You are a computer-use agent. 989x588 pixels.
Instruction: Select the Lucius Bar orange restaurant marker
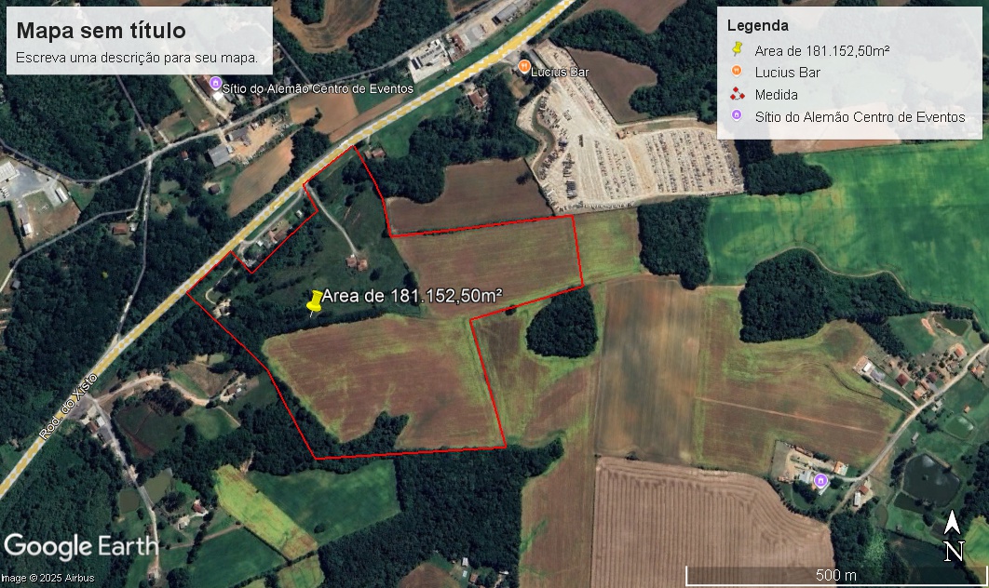523,66
